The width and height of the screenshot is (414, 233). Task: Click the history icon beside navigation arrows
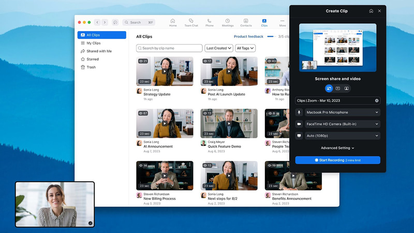point(115,22)
